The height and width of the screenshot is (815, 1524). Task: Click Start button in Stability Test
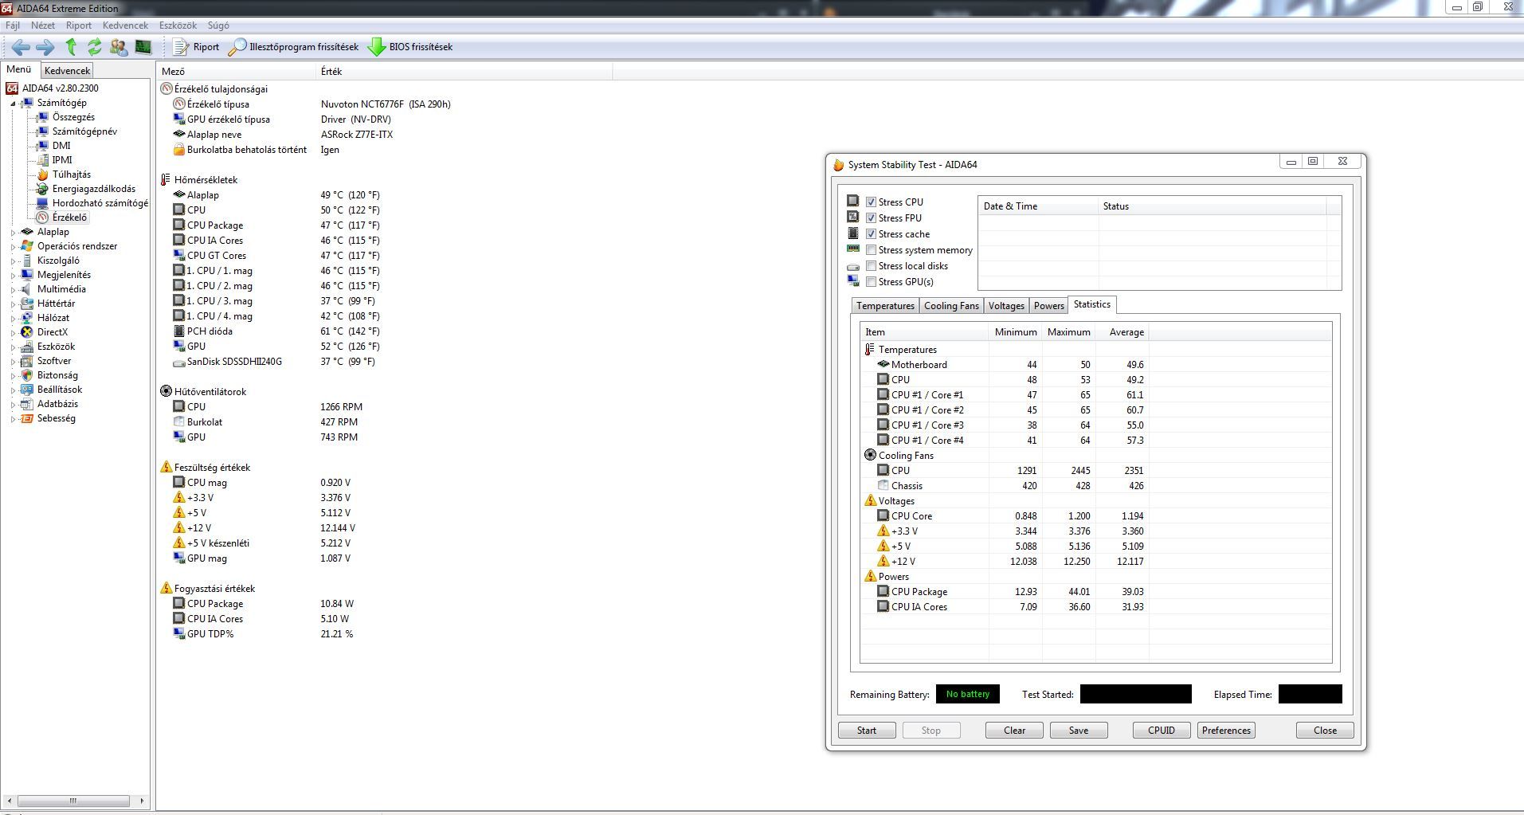click(867, 731)
